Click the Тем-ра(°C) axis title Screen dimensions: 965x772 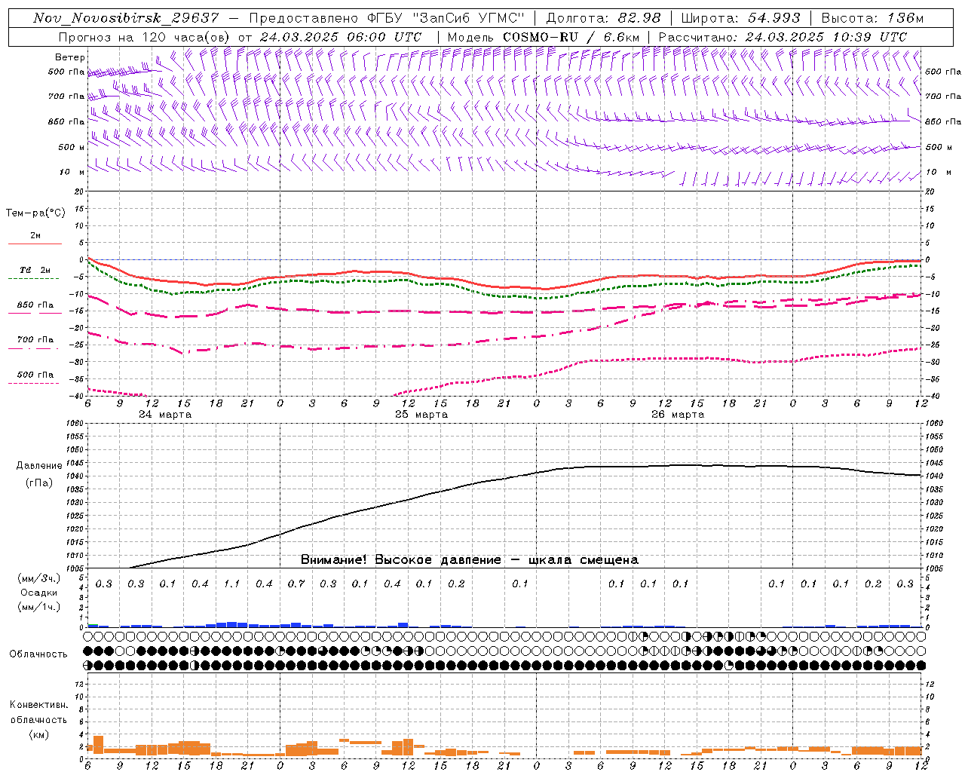point(35,213)
